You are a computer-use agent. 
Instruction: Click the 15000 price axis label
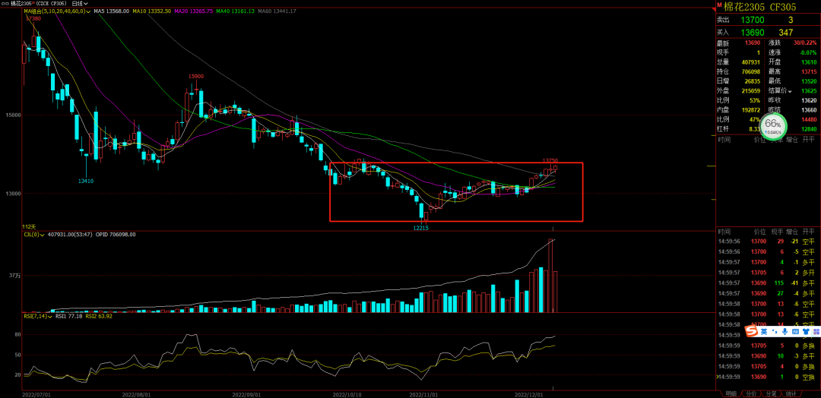coord(13,115)
